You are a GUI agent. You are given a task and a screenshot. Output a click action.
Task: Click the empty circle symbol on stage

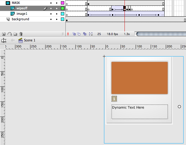(179, 107)
